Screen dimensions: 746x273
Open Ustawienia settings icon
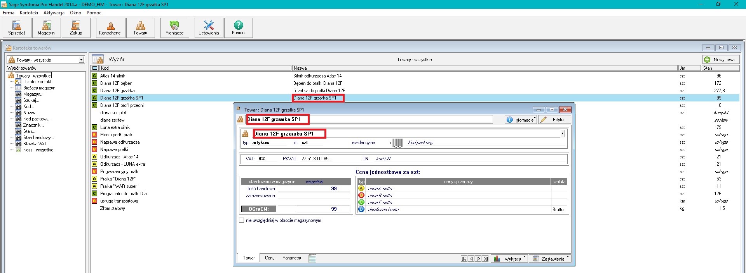209,28
